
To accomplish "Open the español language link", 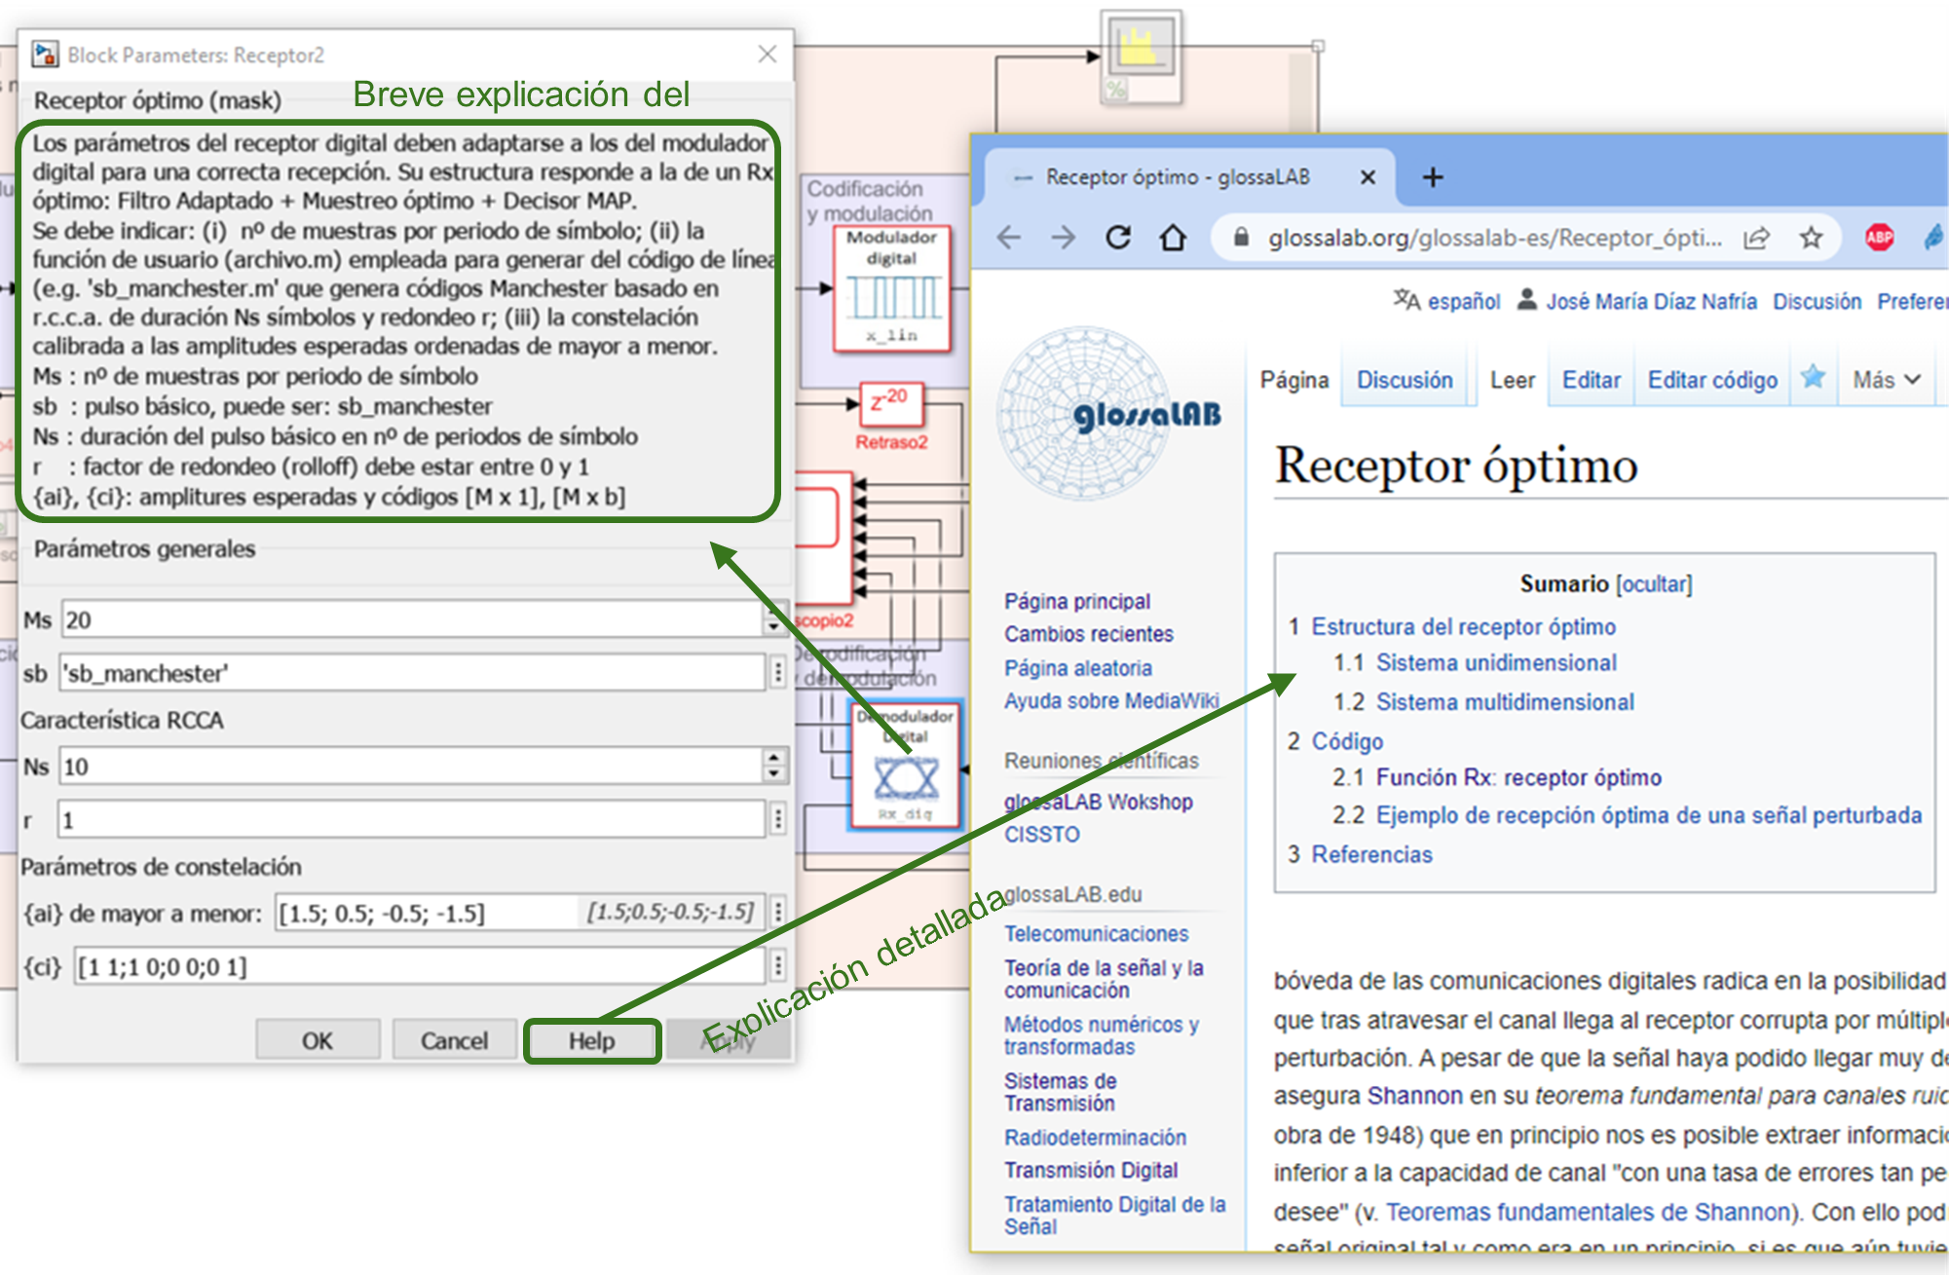I will pyautogui.click(x=1463, y=302).
